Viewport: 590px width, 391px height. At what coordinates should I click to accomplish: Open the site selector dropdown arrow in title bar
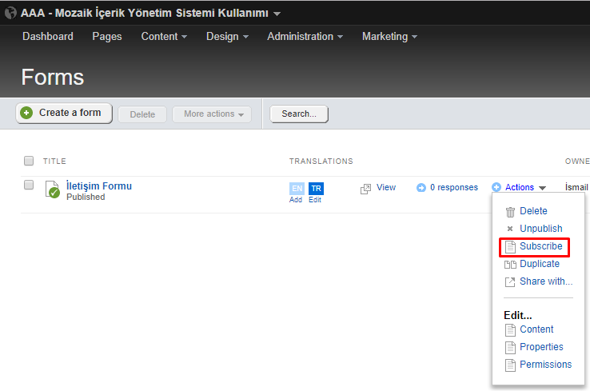click(x=277, y=14)
